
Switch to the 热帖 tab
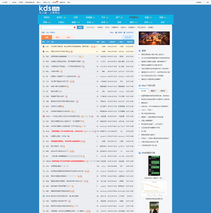tap(68, 37)
